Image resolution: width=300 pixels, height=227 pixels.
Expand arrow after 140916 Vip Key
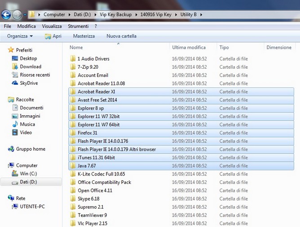tap(176, 15)
